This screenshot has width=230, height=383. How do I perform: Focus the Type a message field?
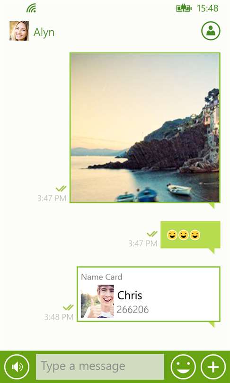click(x=100, y=366)
